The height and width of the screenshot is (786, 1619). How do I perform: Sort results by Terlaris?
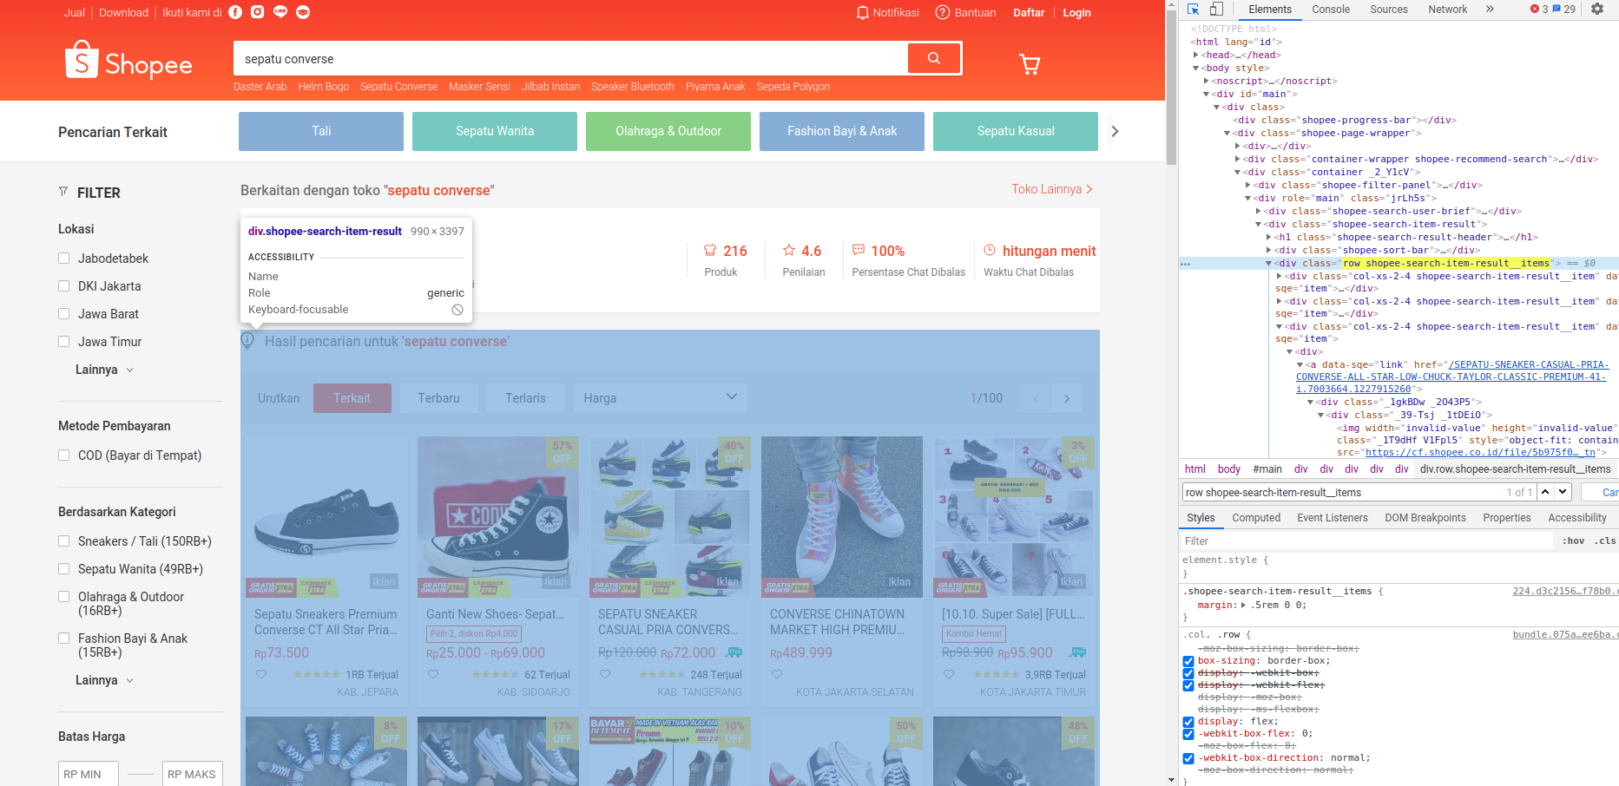point(525,398)
